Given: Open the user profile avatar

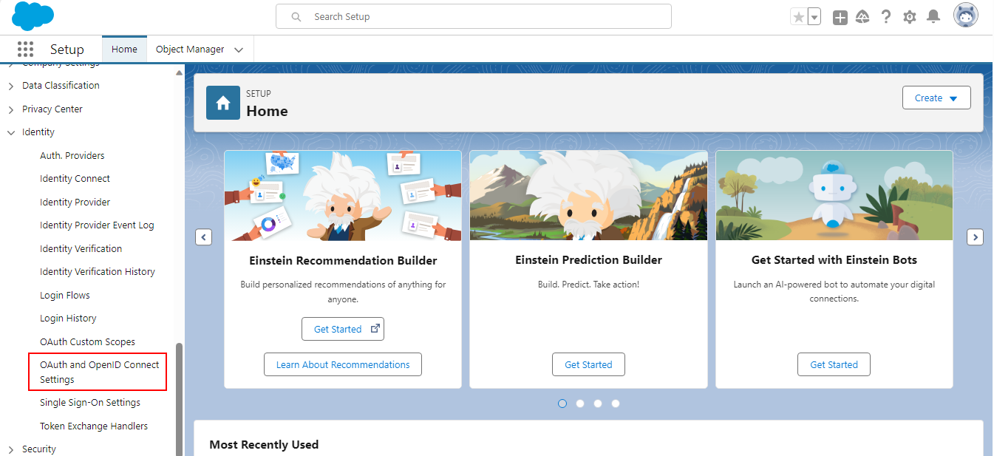Looking at the screenshot, I should pos(966,16).
